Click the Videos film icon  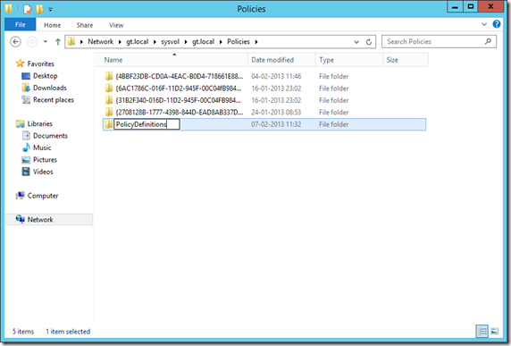[x=26, y=172]
